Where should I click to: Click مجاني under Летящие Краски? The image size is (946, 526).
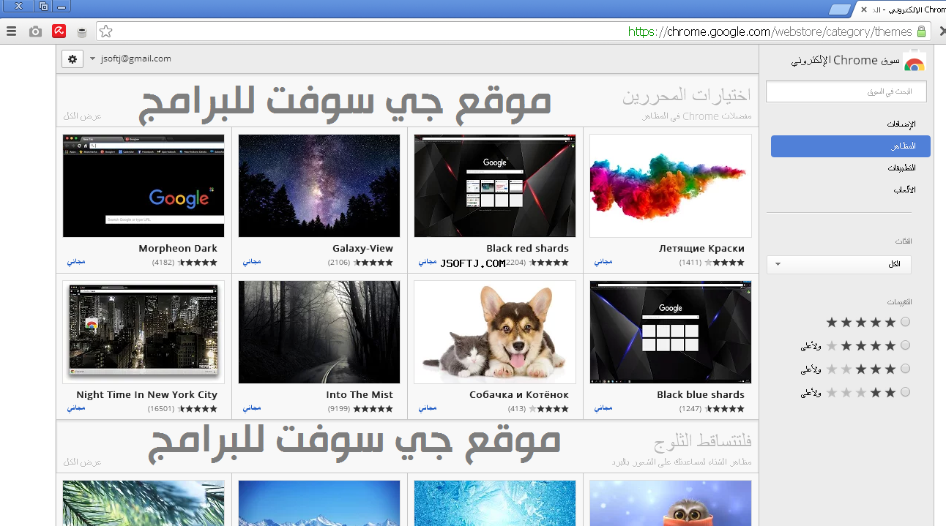click(x=603, y=261)
